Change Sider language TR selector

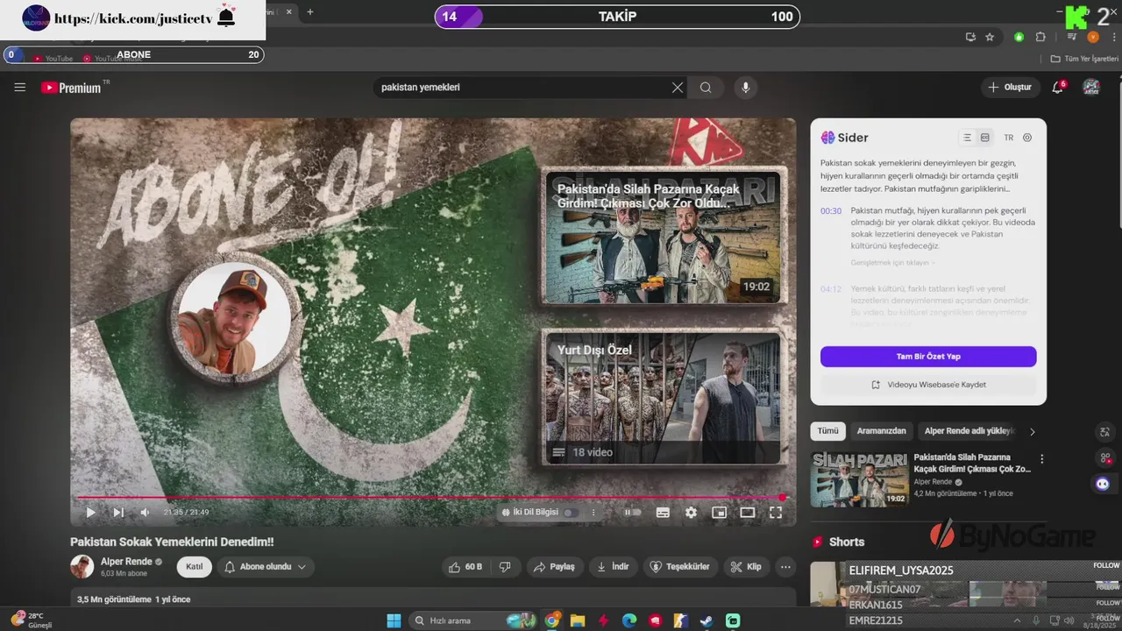[1009, 138]
